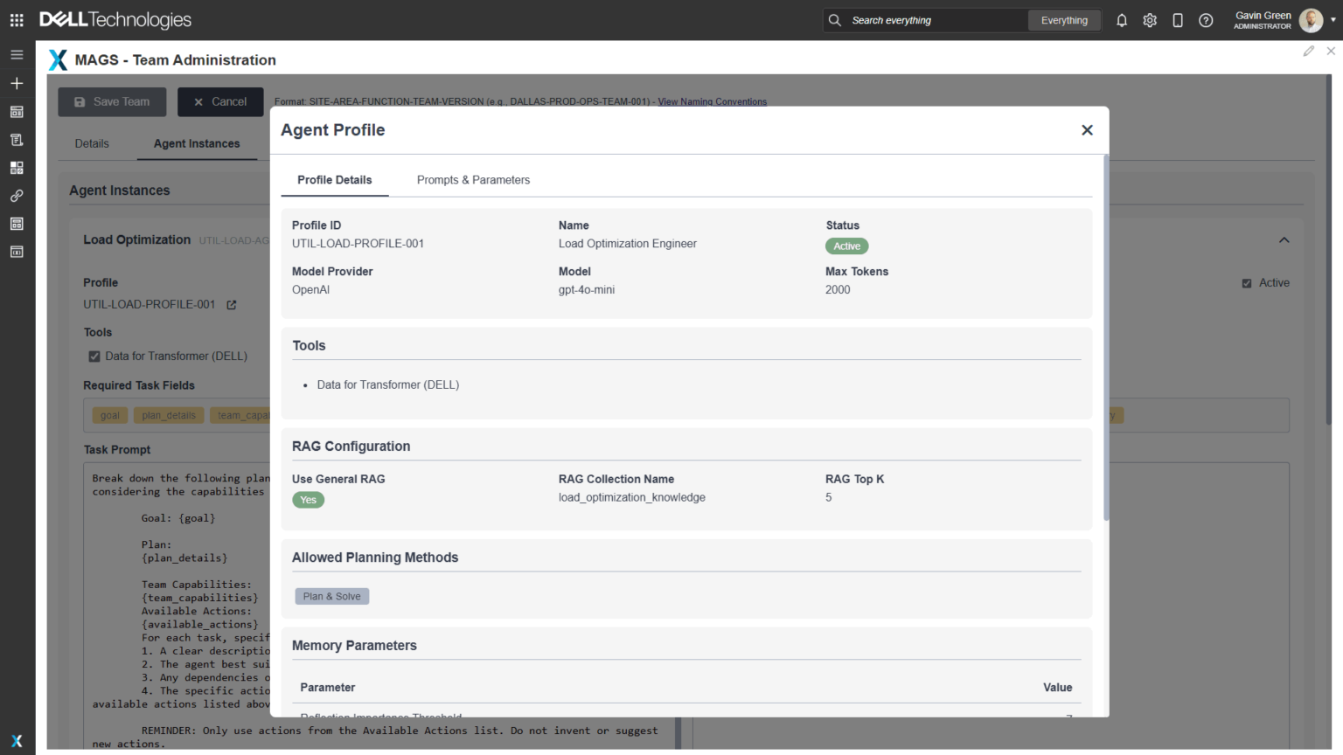Open the settings gear icon

1150,20
